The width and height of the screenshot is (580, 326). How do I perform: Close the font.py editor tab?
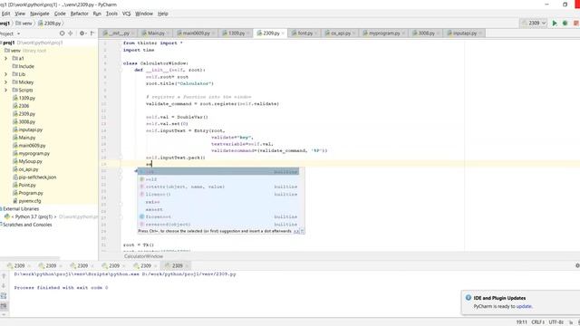click(x=316, y=34)
